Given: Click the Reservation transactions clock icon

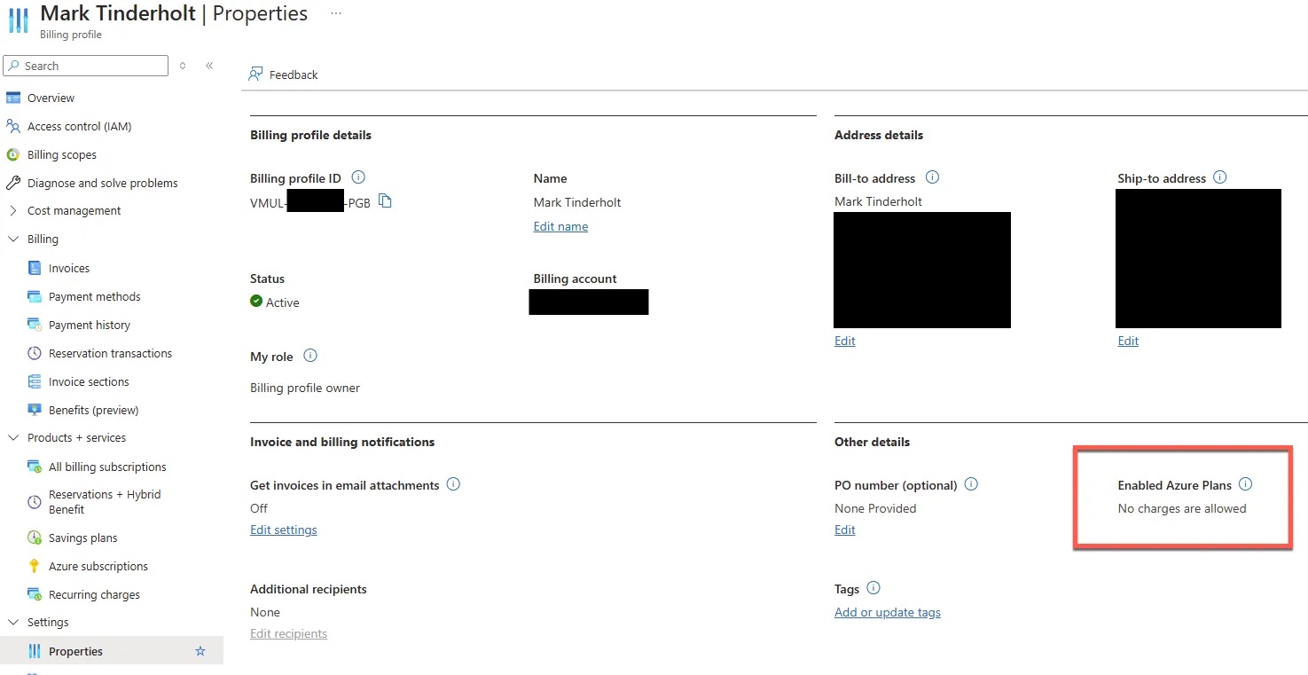Looking at the screenshot, I should coord(35,353).
